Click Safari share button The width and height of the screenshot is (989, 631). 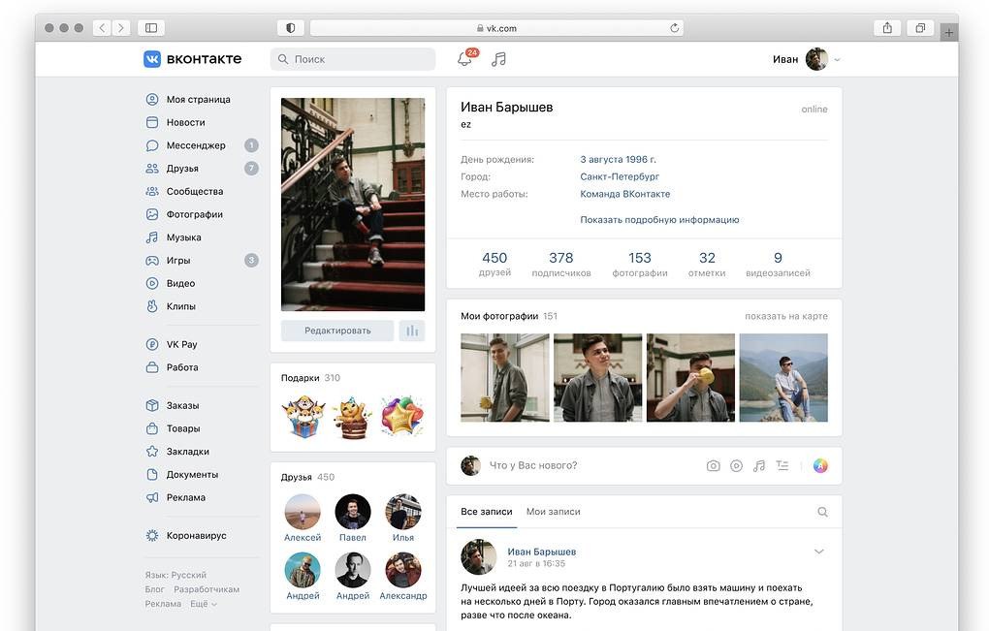[887, 28]
